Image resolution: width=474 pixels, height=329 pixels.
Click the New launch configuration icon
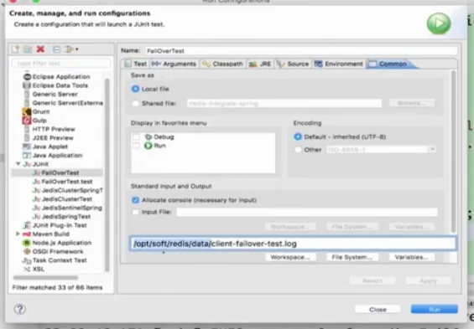coord(15,49)
